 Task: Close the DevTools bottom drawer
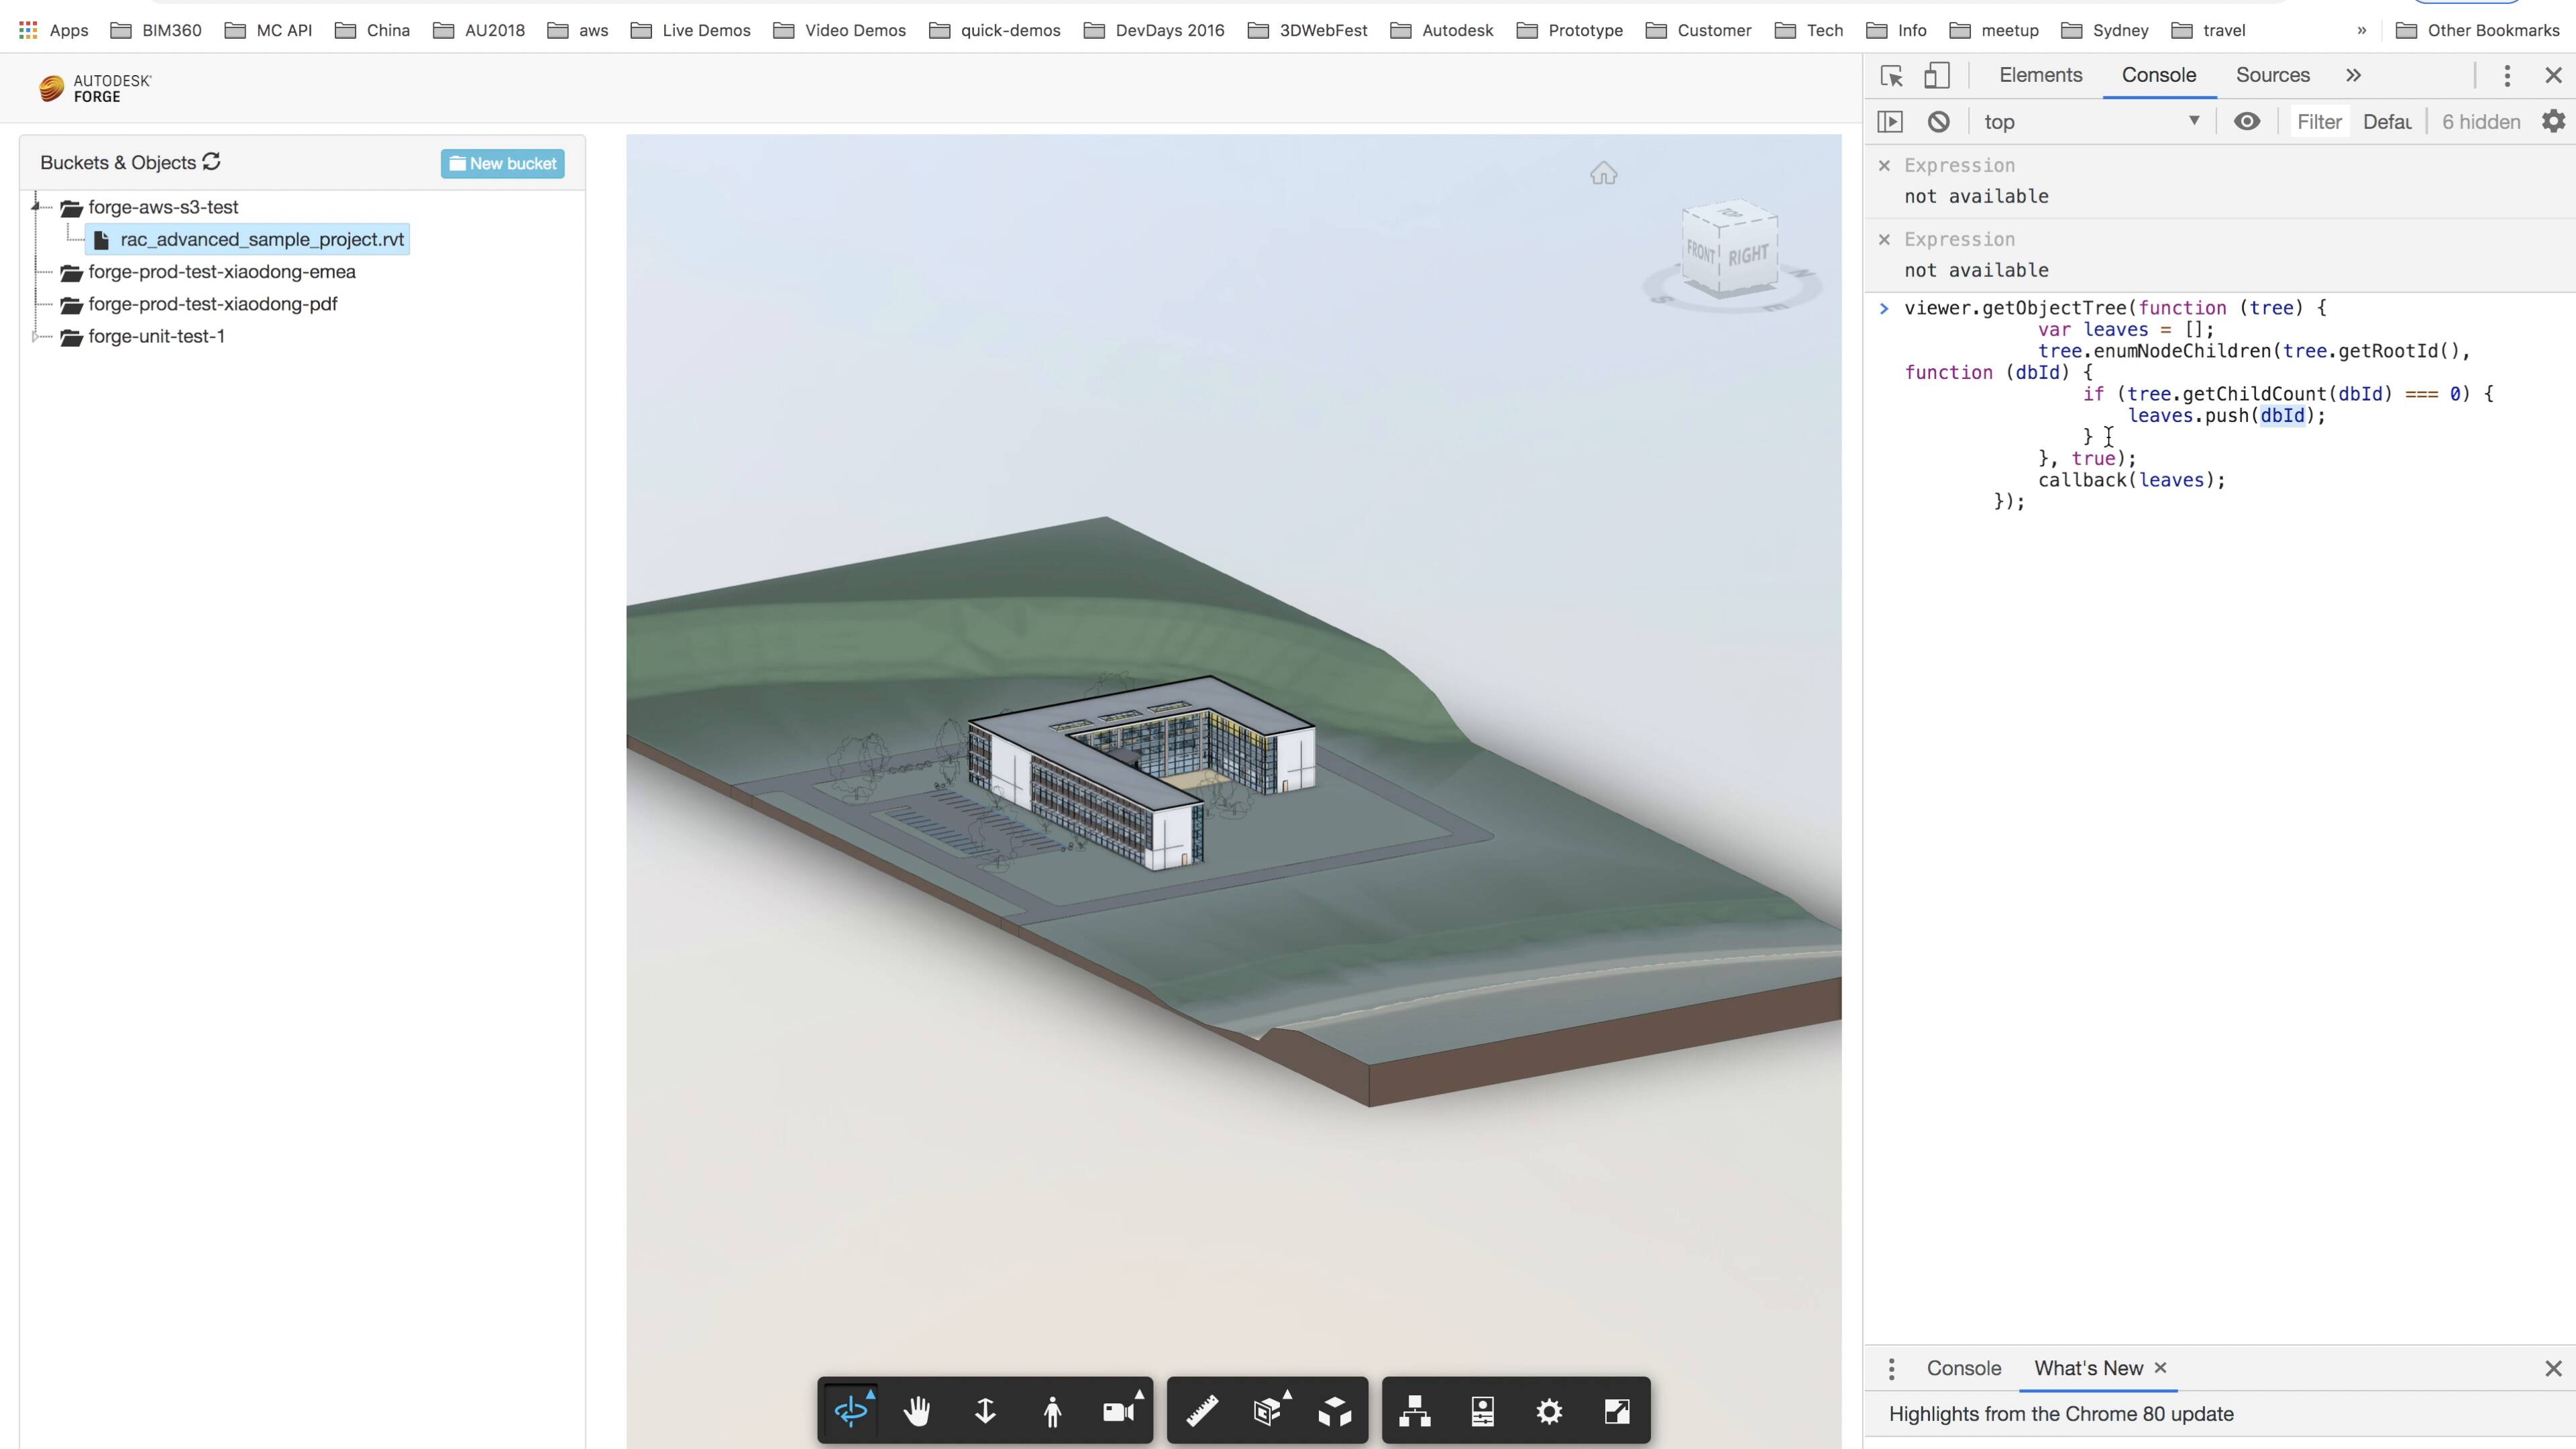(x=2553, y=1368)
